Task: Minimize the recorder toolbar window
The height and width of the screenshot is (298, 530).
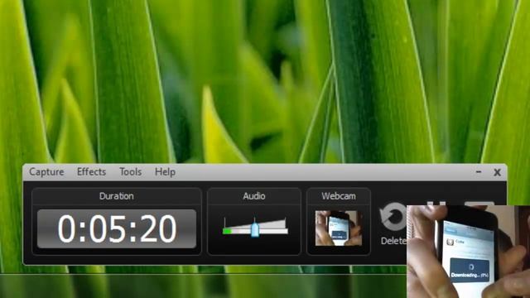Action: (x=479, y=172)
